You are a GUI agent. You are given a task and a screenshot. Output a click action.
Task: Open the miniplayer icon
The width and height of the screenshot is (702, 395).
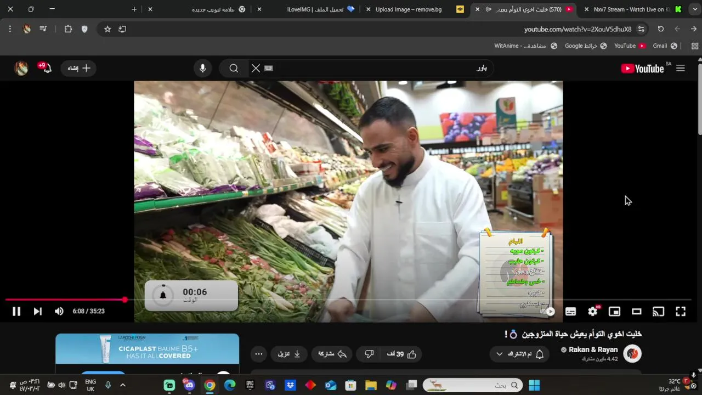tap(614, 312)
